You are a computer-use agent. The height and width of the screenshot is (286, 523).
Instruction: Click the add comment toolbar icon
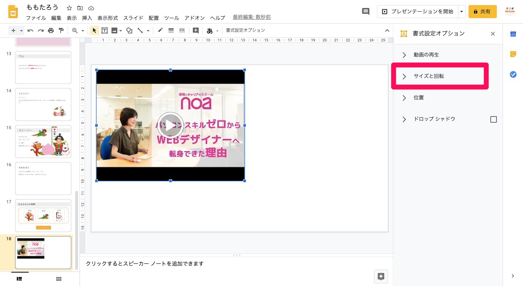tap(196, 30)
